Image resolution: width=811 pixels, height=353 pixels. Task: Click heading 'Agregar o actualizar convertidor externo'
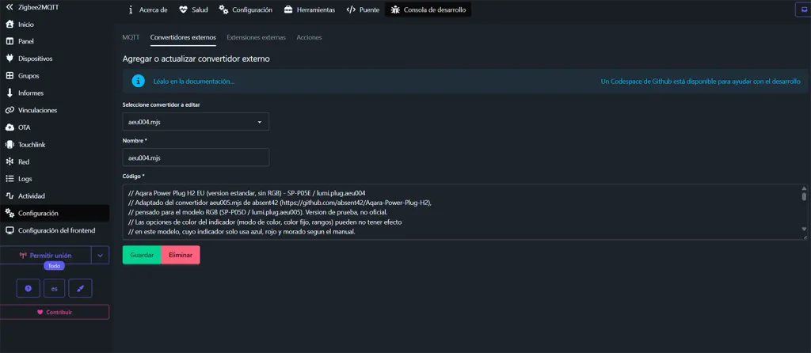click(x=196, y=59)
